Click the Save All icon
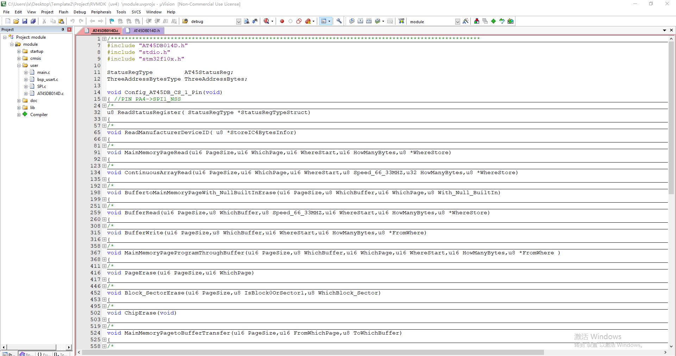The height and width of the screenshot is (356, 676). tap(33, 21)
